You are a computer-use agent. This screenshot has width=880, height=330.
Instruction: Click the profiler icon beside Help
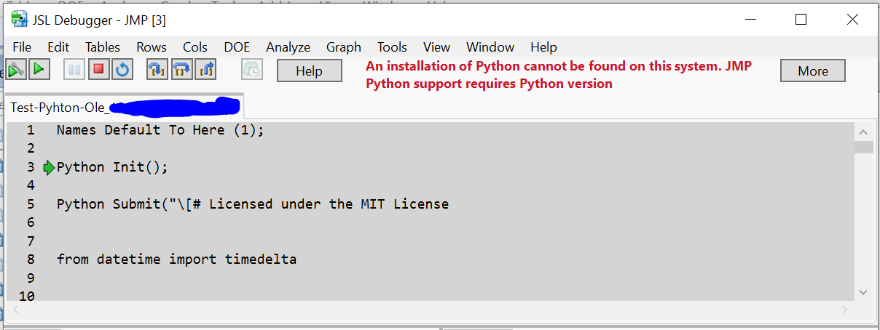pos(252,70)
